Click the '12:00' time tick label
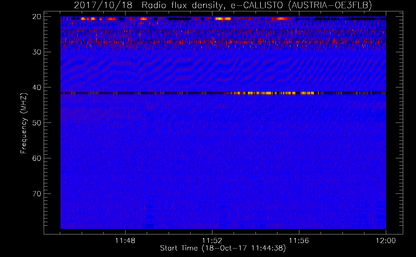Screen dimensions: 416x257 (386, 241)
